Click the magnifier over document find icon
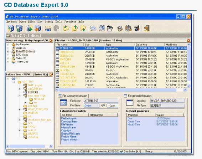This screenshot has height=159, width=202. pos(102,28)
